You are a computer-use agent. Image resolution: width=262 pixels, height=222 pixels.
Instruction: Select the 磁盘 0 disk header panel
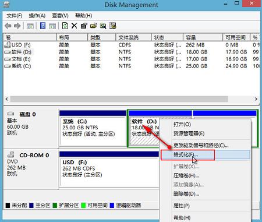pyautogui.click(x=31, y=128)
